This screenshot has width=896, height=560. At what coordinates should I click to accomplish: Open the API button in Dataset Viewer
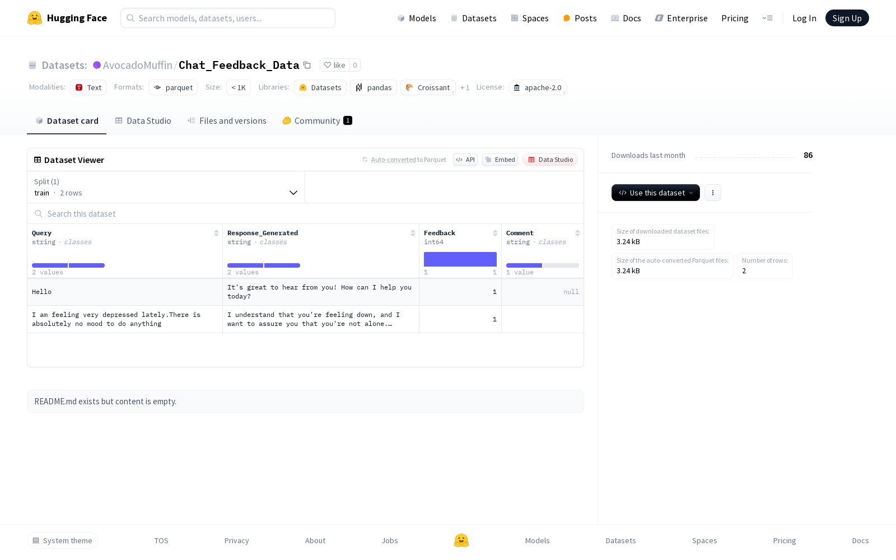(x=465, y=160)
